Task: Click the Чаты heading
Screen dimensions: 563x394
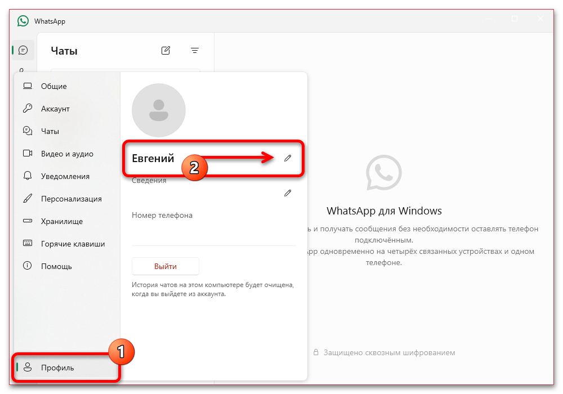Action: [x=64, y=51]
